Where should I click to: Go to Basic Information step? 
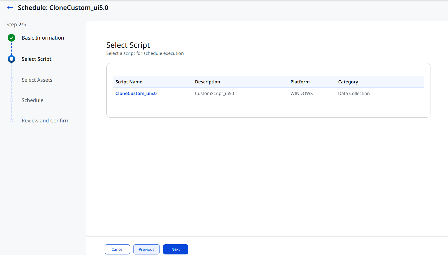pos(43,38)
